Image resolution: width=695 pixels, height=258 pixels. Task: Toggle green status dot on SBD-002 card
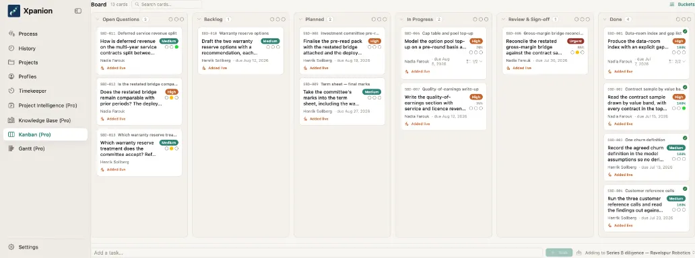[x=684, y=108]
